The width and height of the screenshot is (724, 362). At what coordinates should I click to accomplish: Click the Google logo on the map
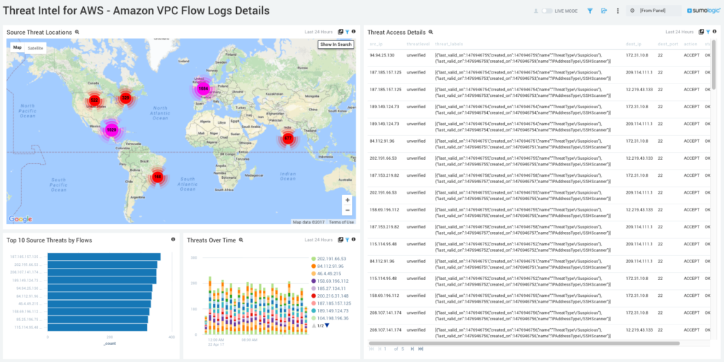(21, 219)
